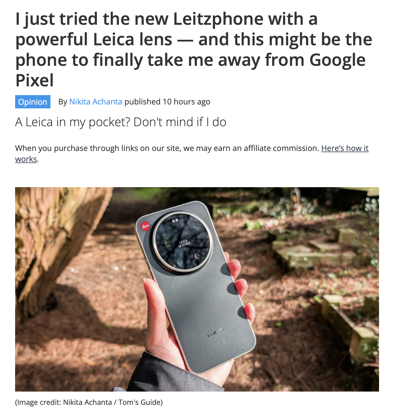Click the image credit caption below the photo
This screenshot has width=399, height=413.
pyautogui.click(x=89, y=402)
